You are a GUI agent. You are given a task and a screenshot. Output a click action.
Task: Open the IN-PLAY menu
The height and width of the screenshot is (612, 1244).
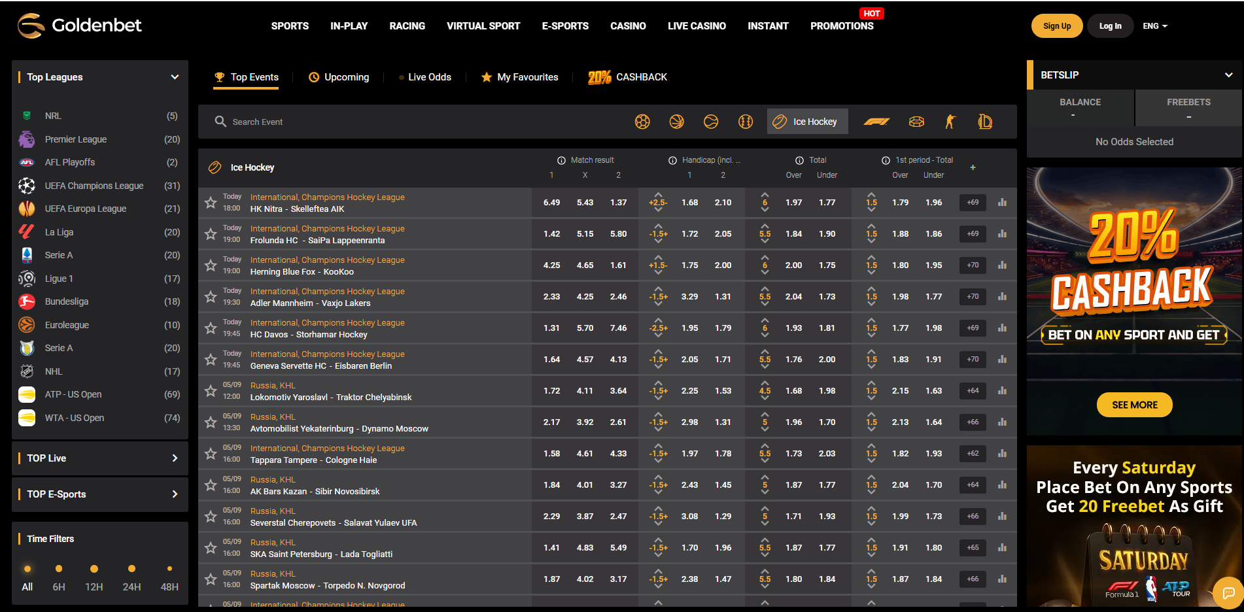pos(349,26)
